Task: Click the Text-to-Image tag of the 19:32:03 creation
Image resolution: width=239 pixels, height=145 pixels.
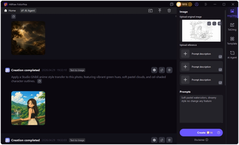Action: tap(77, 140)
